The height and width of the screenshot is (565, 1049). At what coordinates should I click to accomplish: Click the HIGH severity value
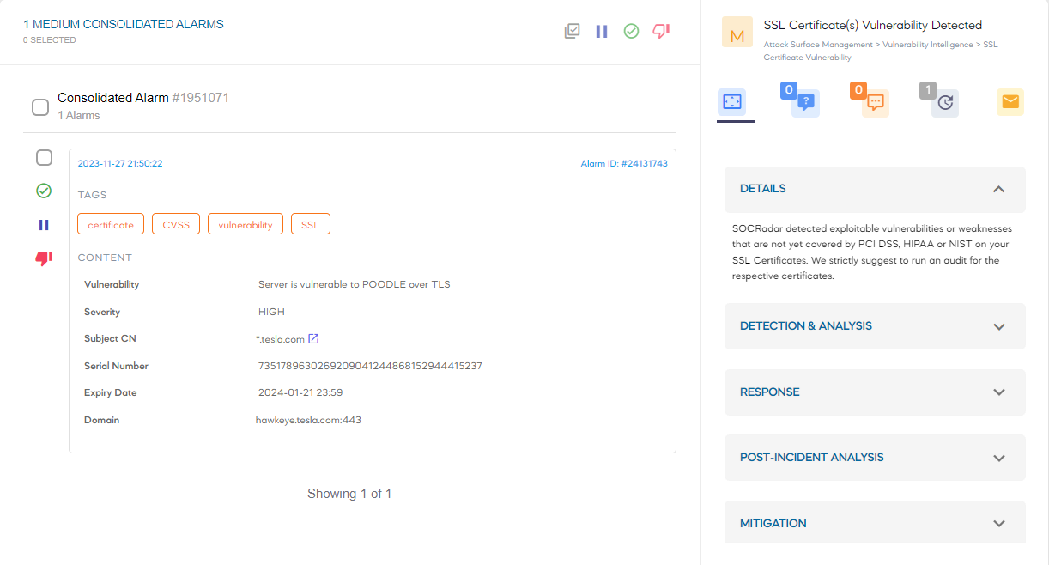pyautogui.click(x=271, y=312)
